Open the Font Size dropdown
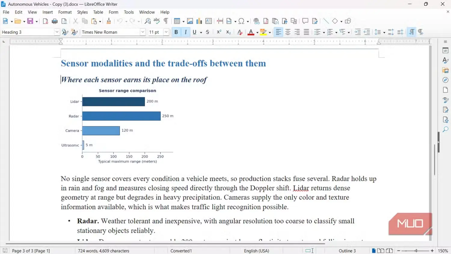Viewport: 451px width, 254px height. 166,32
